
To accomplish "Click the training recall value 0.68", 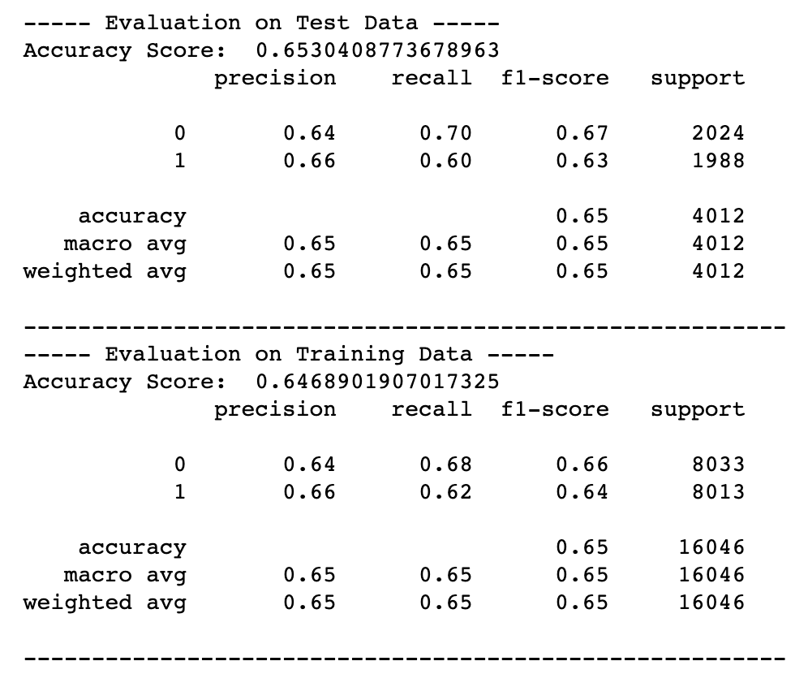I will 445,465.
